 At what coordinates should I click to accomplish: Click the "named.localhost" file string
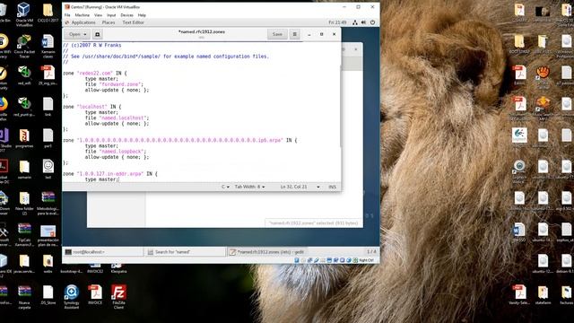(123, 118)
